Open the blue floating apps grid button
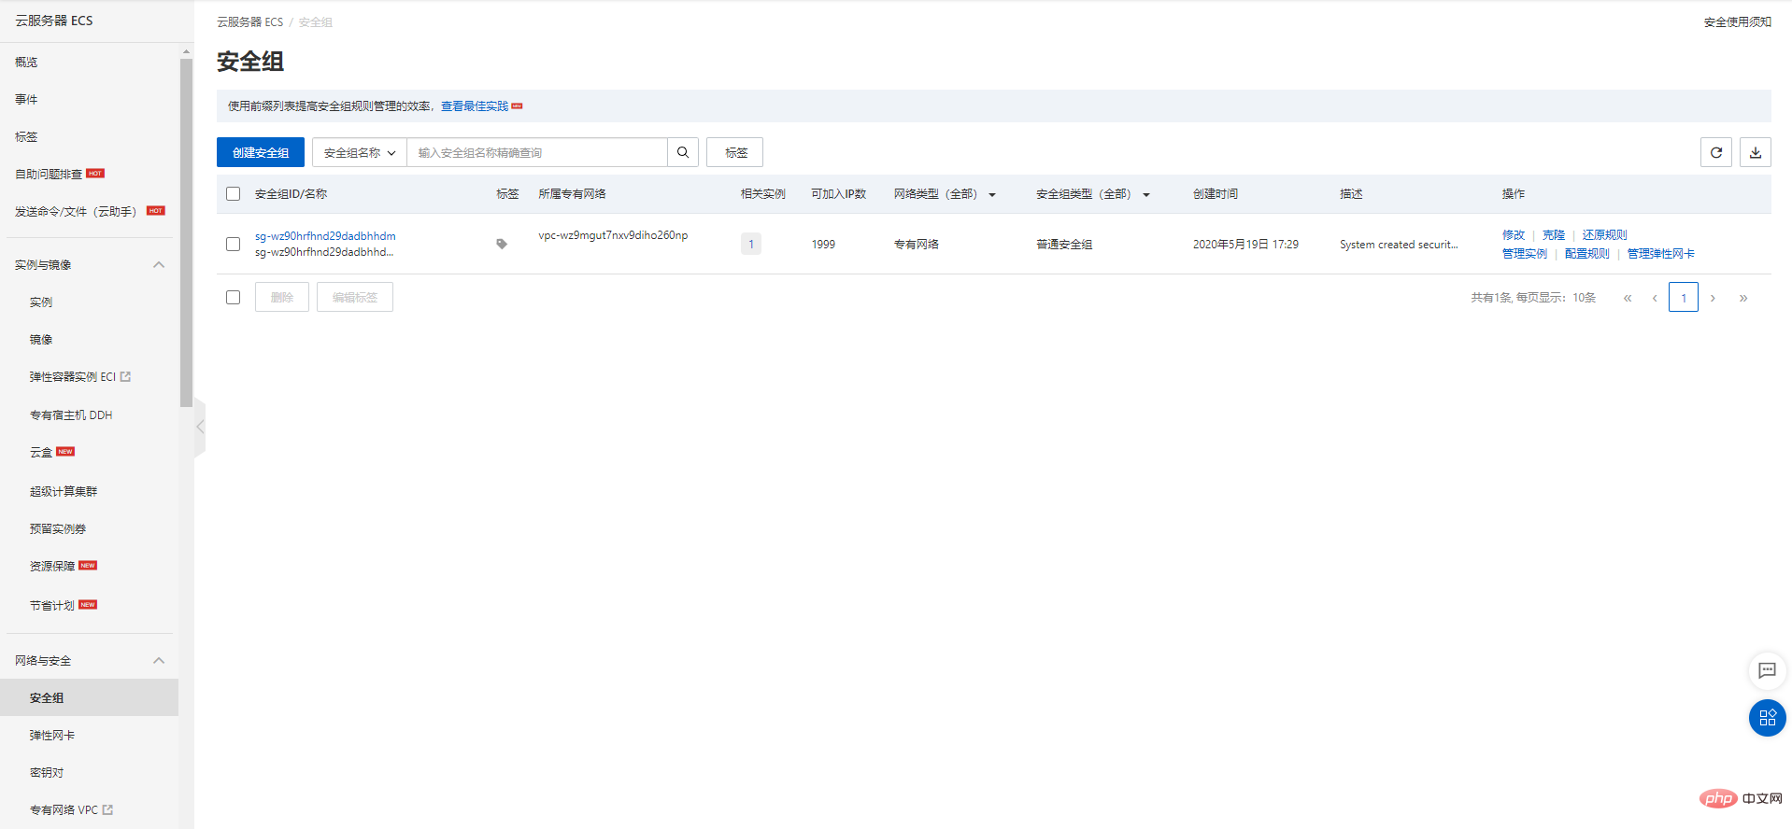The width and height of the screenshot is (1792, 829). point(1767,718)
